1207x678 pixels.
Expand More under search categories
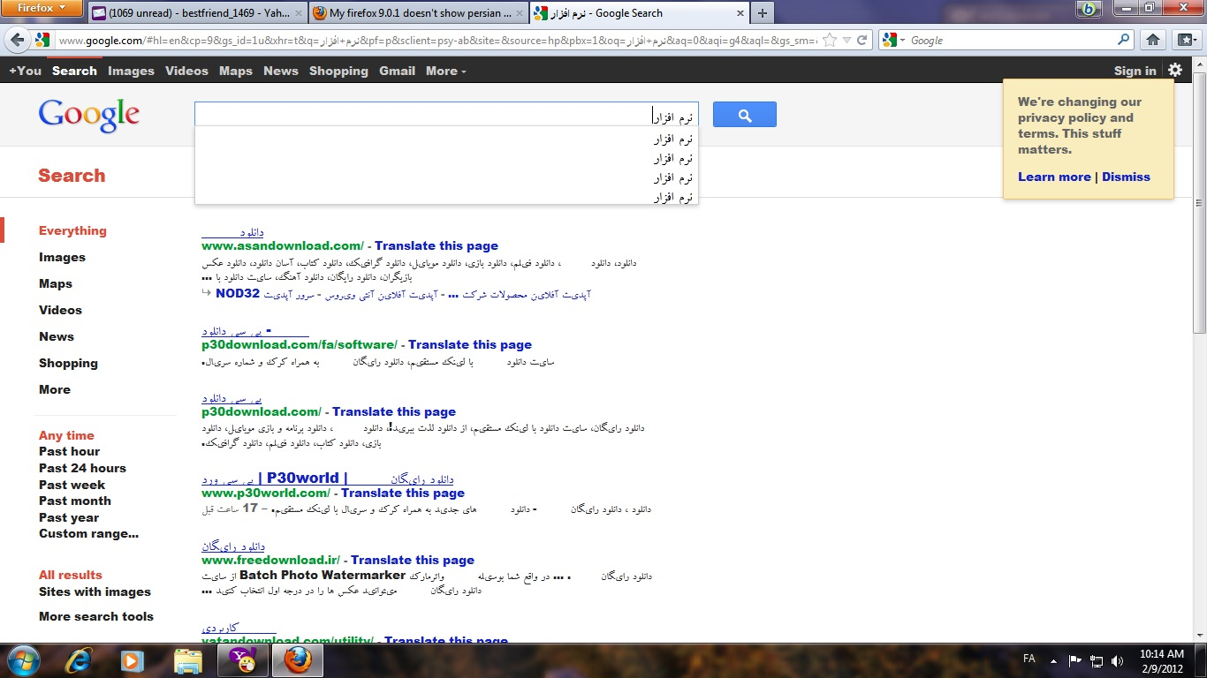coord(54,389)
